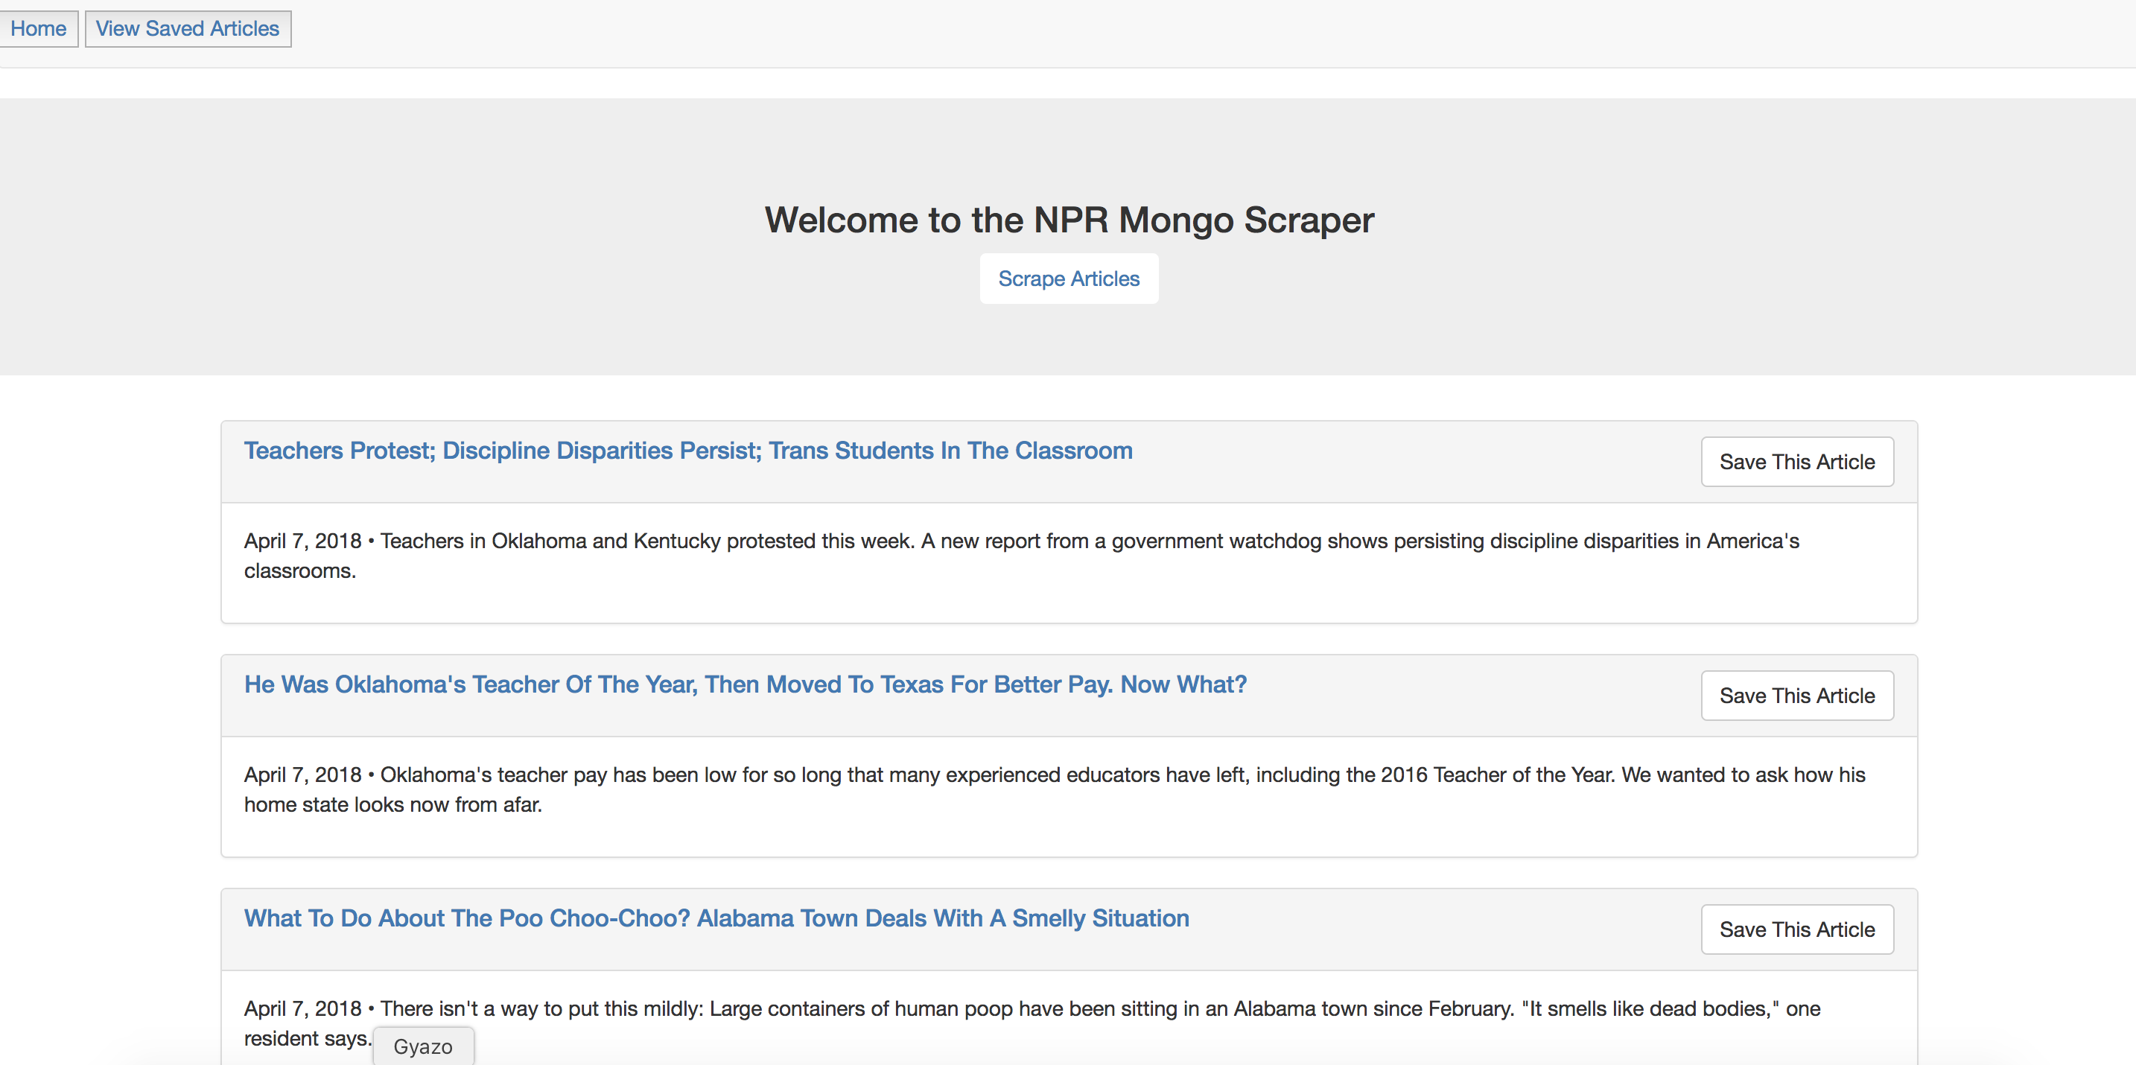The width and height of the screenshot is (2136, 1065).
Task: Go to the Home nav link
Action: pyautogui.click(x=38, y=29)
